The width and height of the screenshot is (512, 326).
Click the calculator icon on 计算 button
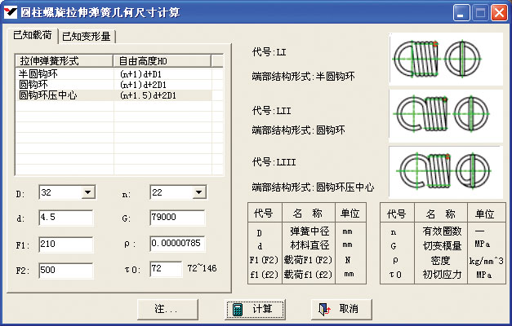(237, 310)
